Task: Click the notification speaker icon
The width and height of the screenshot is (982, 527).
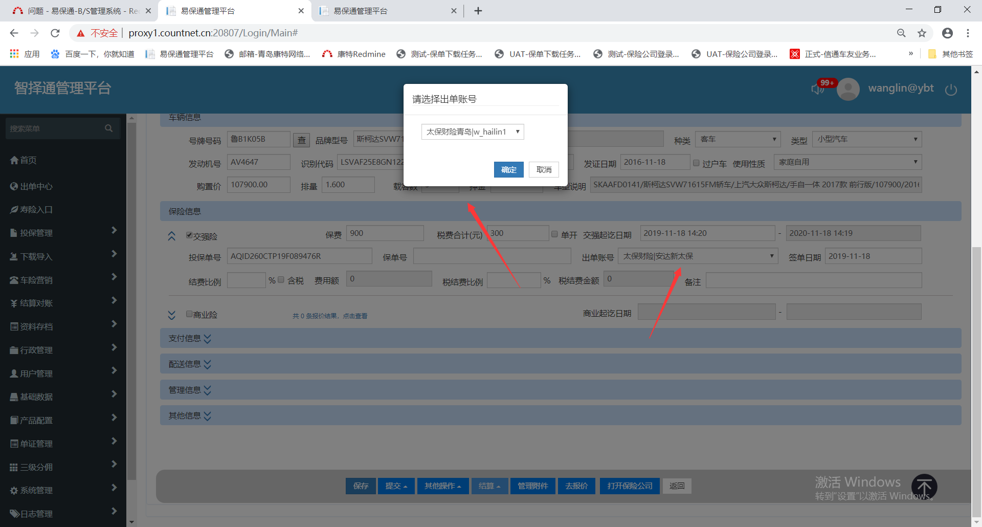Action: pos(818,90)
